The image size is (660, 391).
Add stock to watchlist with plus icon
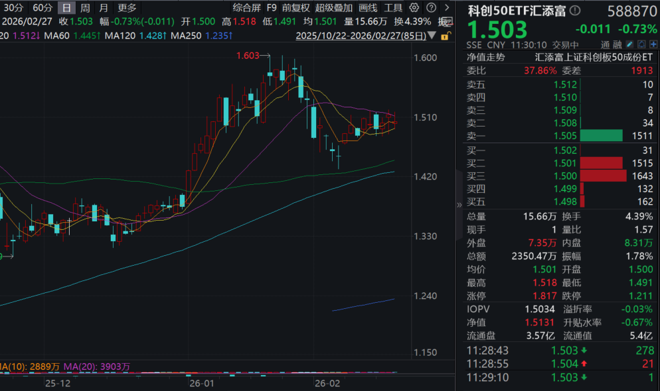pos(653,44)
